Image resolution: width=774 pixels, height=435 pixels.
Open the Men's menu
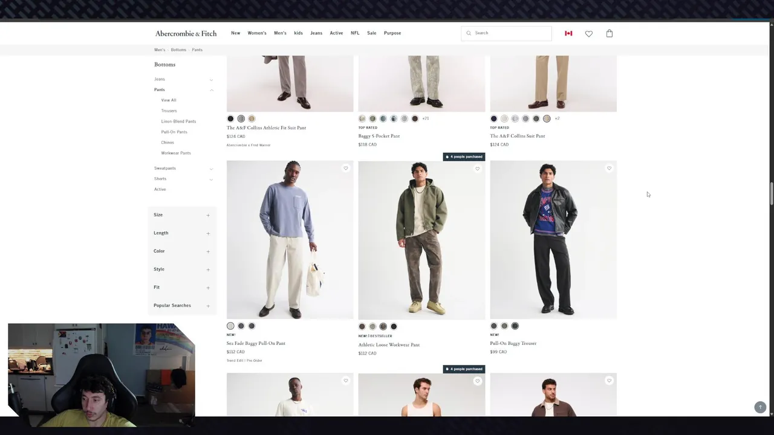click(280, 33)
